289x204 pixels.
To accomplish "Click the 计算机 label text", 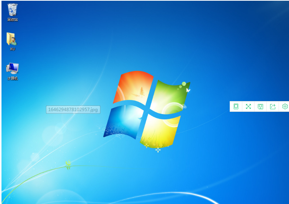I will coord(13,78).
